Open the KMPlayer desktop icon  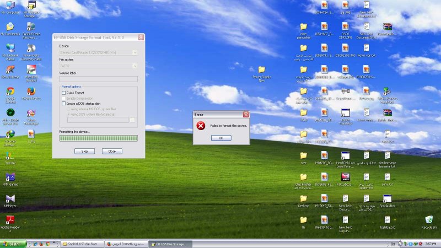[x=10, y=201]
